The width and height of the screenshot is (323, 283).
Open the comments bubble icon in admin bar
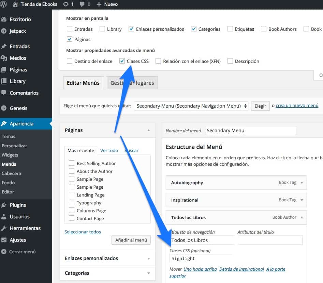point(82,4)
